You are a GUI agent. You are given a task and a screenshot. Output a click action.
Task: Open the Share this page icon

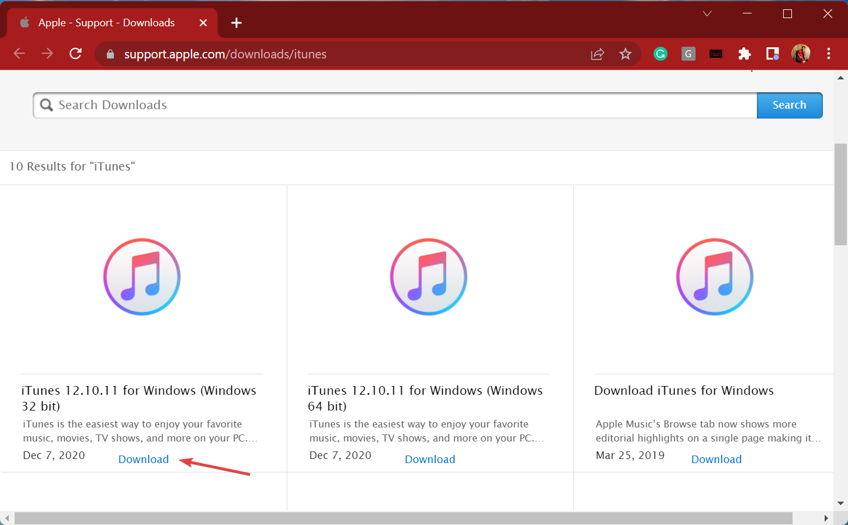click(x=597, y=53)
